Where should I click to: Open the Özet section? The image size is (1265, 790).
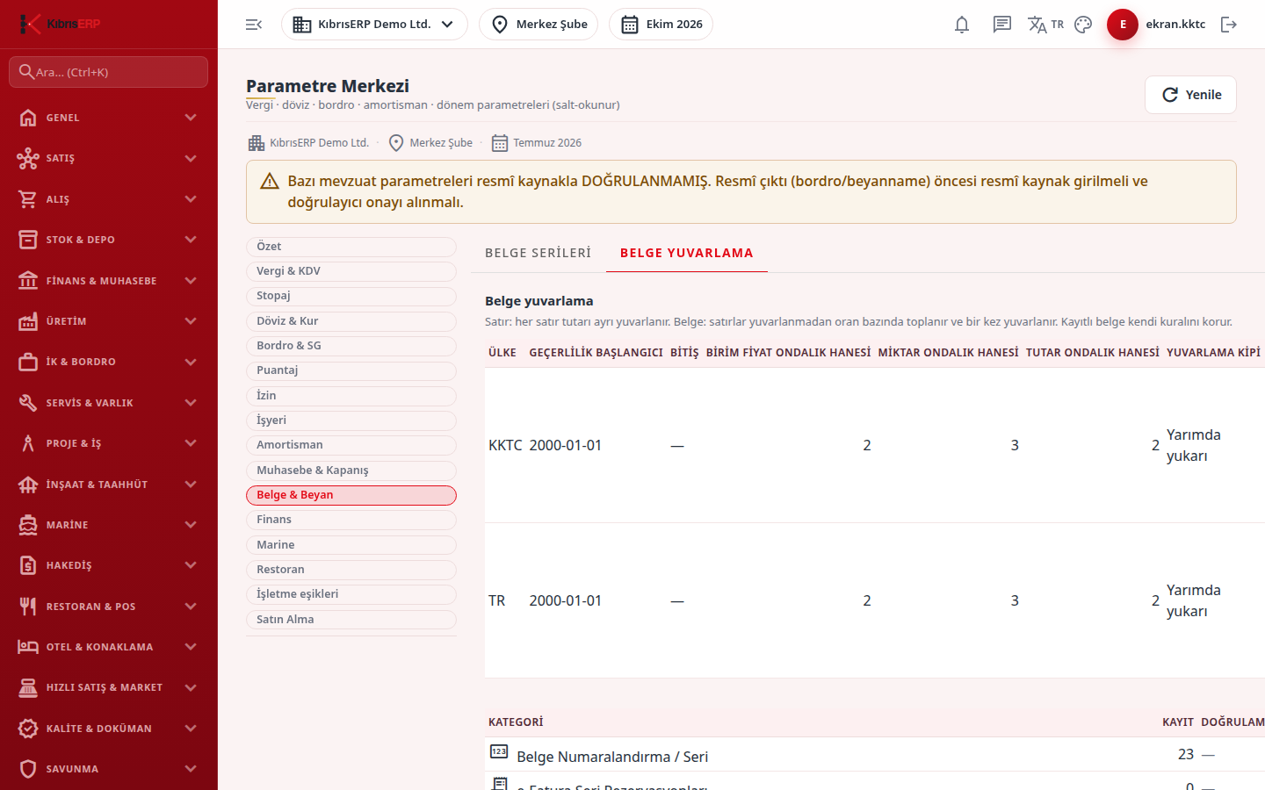pos(351,247)
